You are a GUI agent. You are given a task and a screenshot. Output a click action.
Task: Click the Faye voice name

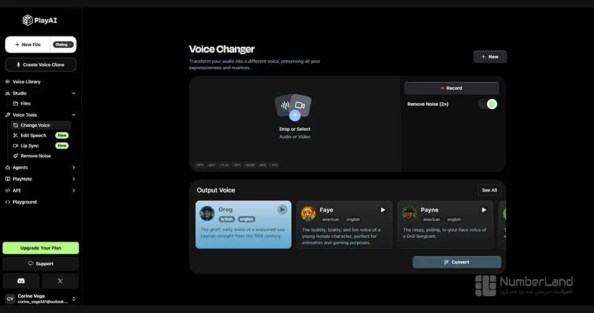pos(326,210)
